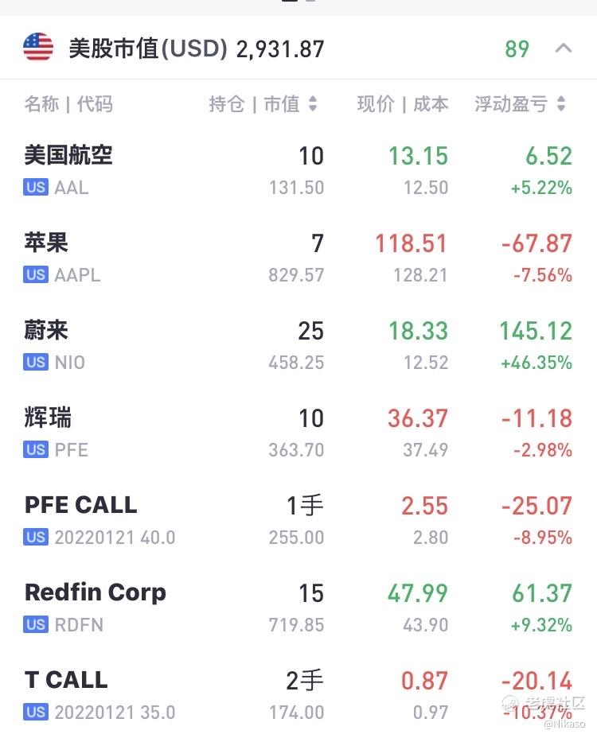Tap US badge beside 20220121 35.0
The width and height of the screenshot is (597, 738).
point(36,713)
